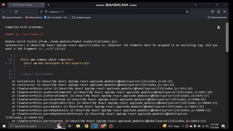
Task: Click the page info icon beside the URL
Action: click(x=46, y=12)
